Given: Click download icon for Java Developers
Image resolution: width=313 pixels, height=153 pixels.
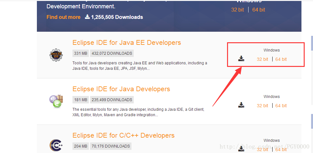Looking at the screenshot, I should 241,105.
